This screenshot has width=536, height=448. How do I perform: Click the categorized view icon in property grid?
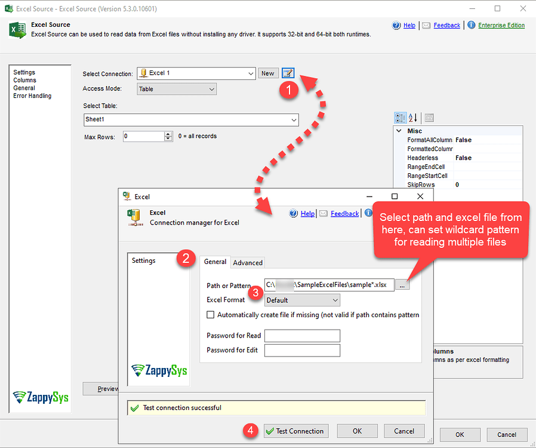pyautogui.click(x=401, y=118)
